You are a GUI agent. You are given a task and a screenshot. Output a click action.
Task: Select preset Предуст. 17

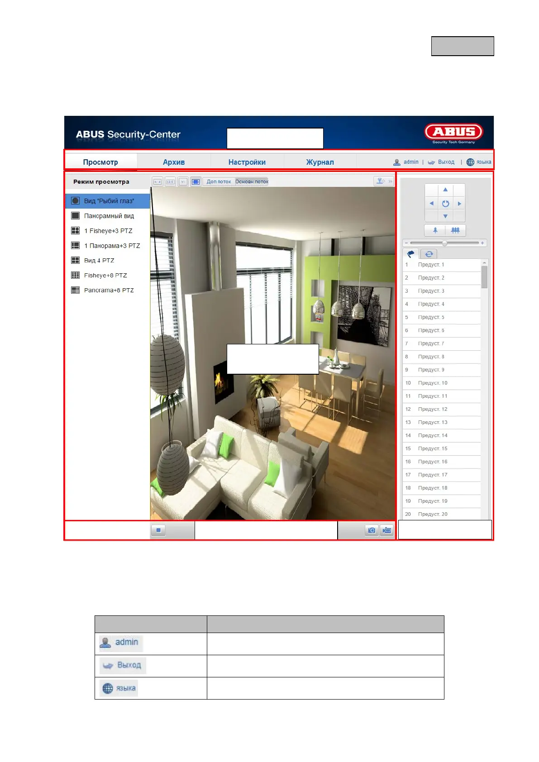coord(442,475)
